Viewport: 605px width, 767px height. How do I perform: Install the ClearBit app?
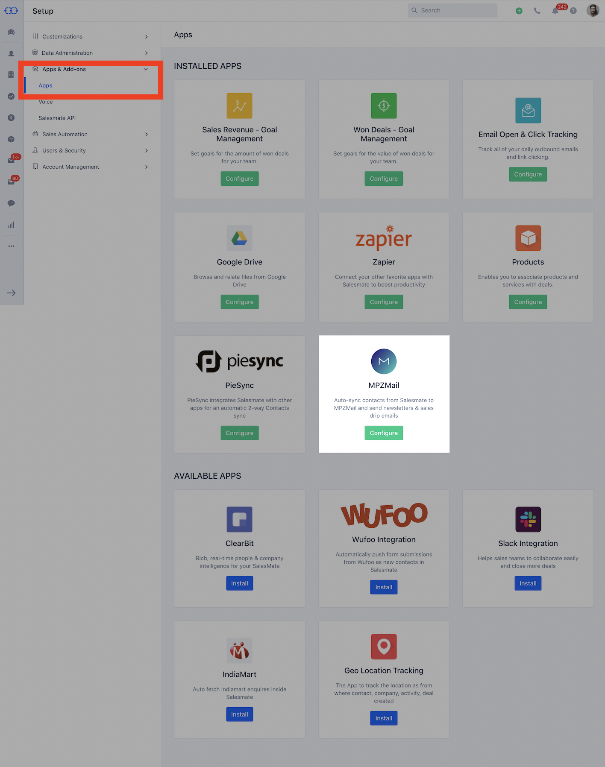[x=239, y=583]
